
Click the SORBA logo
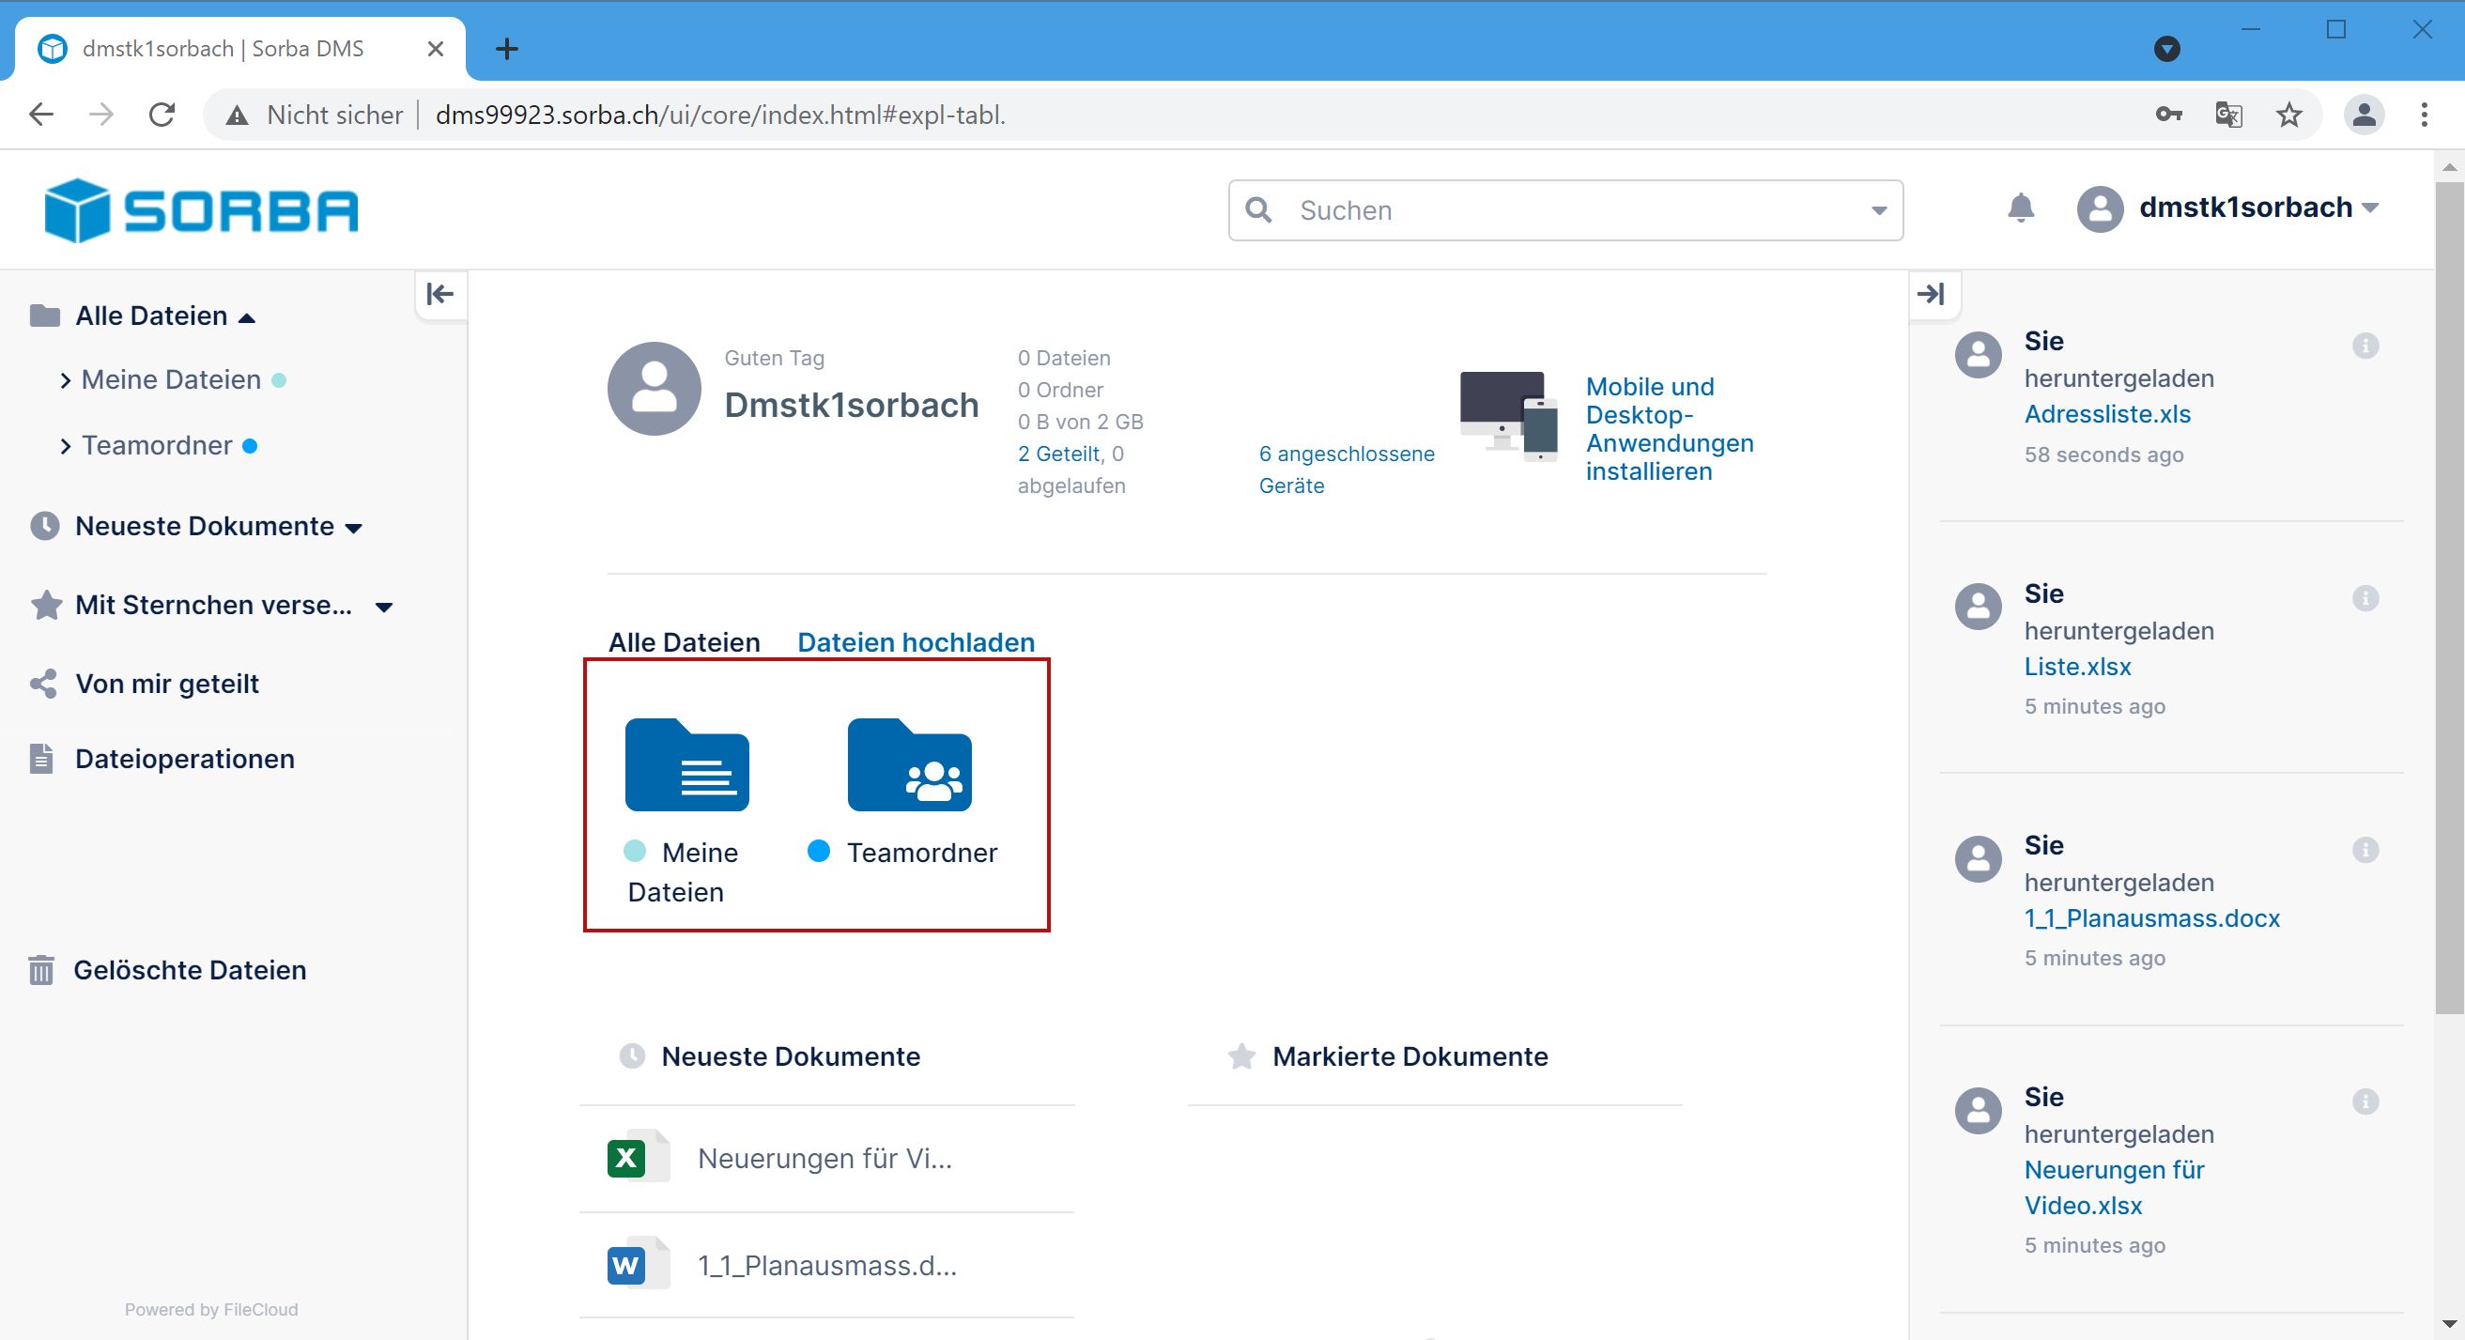click(x=201, y=209)
